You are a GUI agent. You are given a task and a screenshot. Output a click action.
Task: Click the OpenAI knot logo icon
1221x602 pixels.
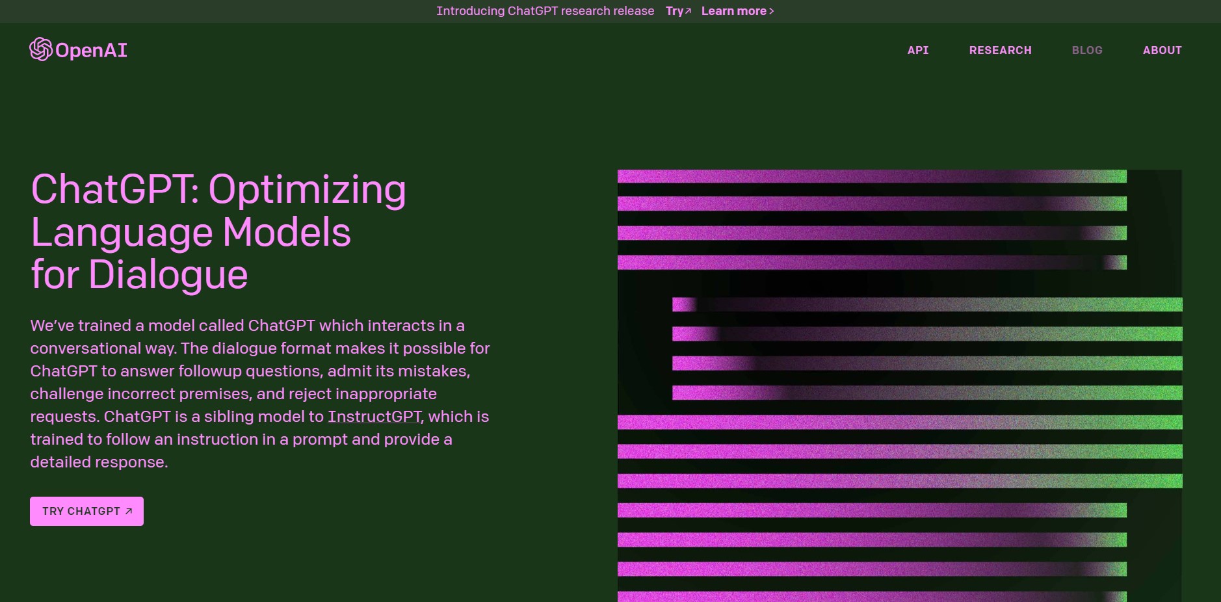pyautogui.click(x=40, y=49)
